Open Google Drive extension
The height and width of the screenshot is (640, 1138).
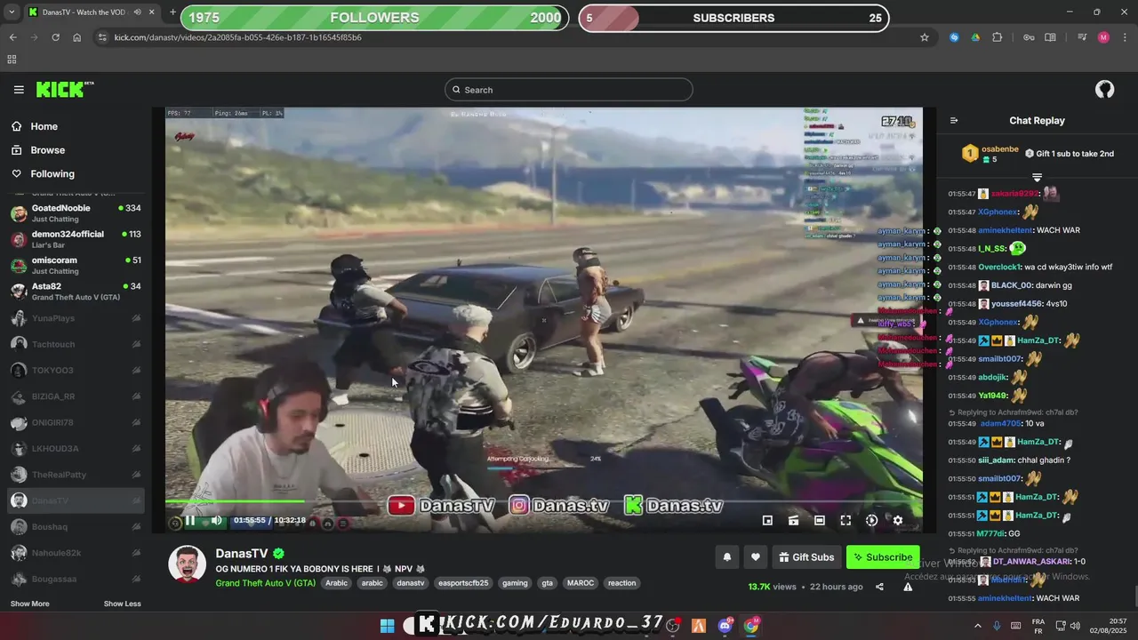click(x=975, y=37)
